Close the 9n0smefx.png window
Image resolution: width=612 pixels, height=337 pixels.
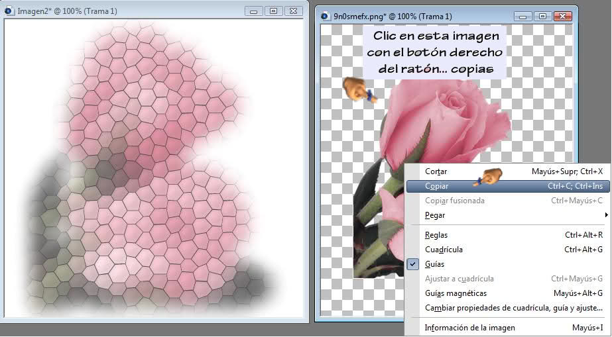[x=562, y=17]
